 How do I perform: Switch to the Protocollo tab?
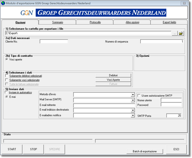pos(95,22)
